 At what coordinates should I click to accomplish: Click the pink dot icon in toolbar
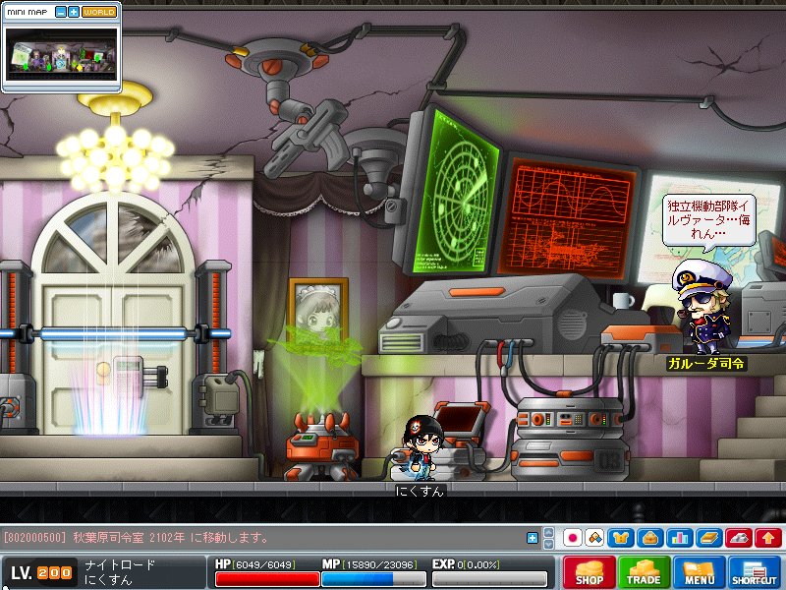(573, 538)
